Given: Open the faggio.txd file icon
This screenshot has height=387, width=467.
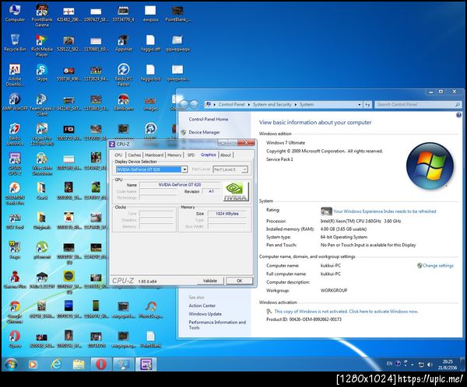Looking at the screenshot, I should (x=150, y=73).
